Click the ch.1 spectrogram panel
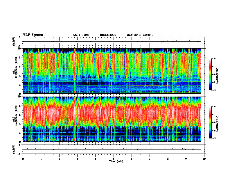The image size is (230, 178). click(112, 71)
